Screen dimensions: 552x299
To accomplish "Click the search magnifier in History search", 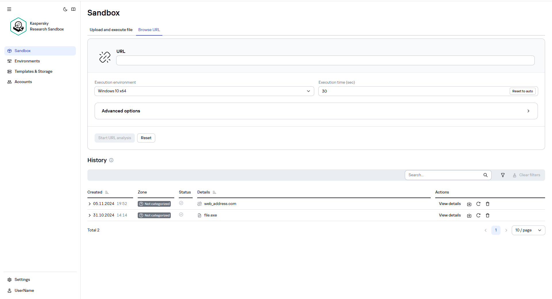I will (485, 175).
